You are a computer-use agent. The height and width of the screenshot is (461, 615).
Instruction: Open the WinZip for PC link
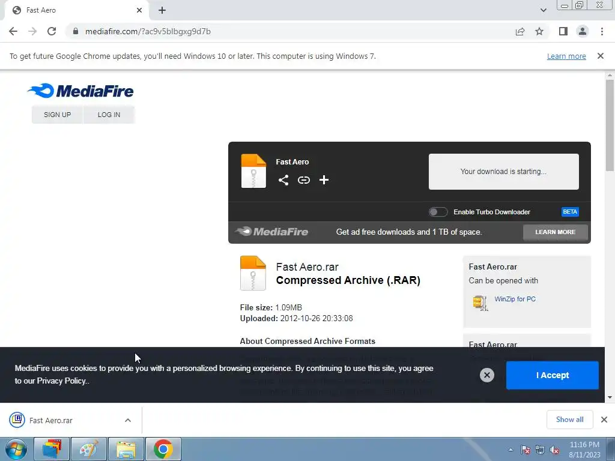pyautogui.click(x=515, y=299)
